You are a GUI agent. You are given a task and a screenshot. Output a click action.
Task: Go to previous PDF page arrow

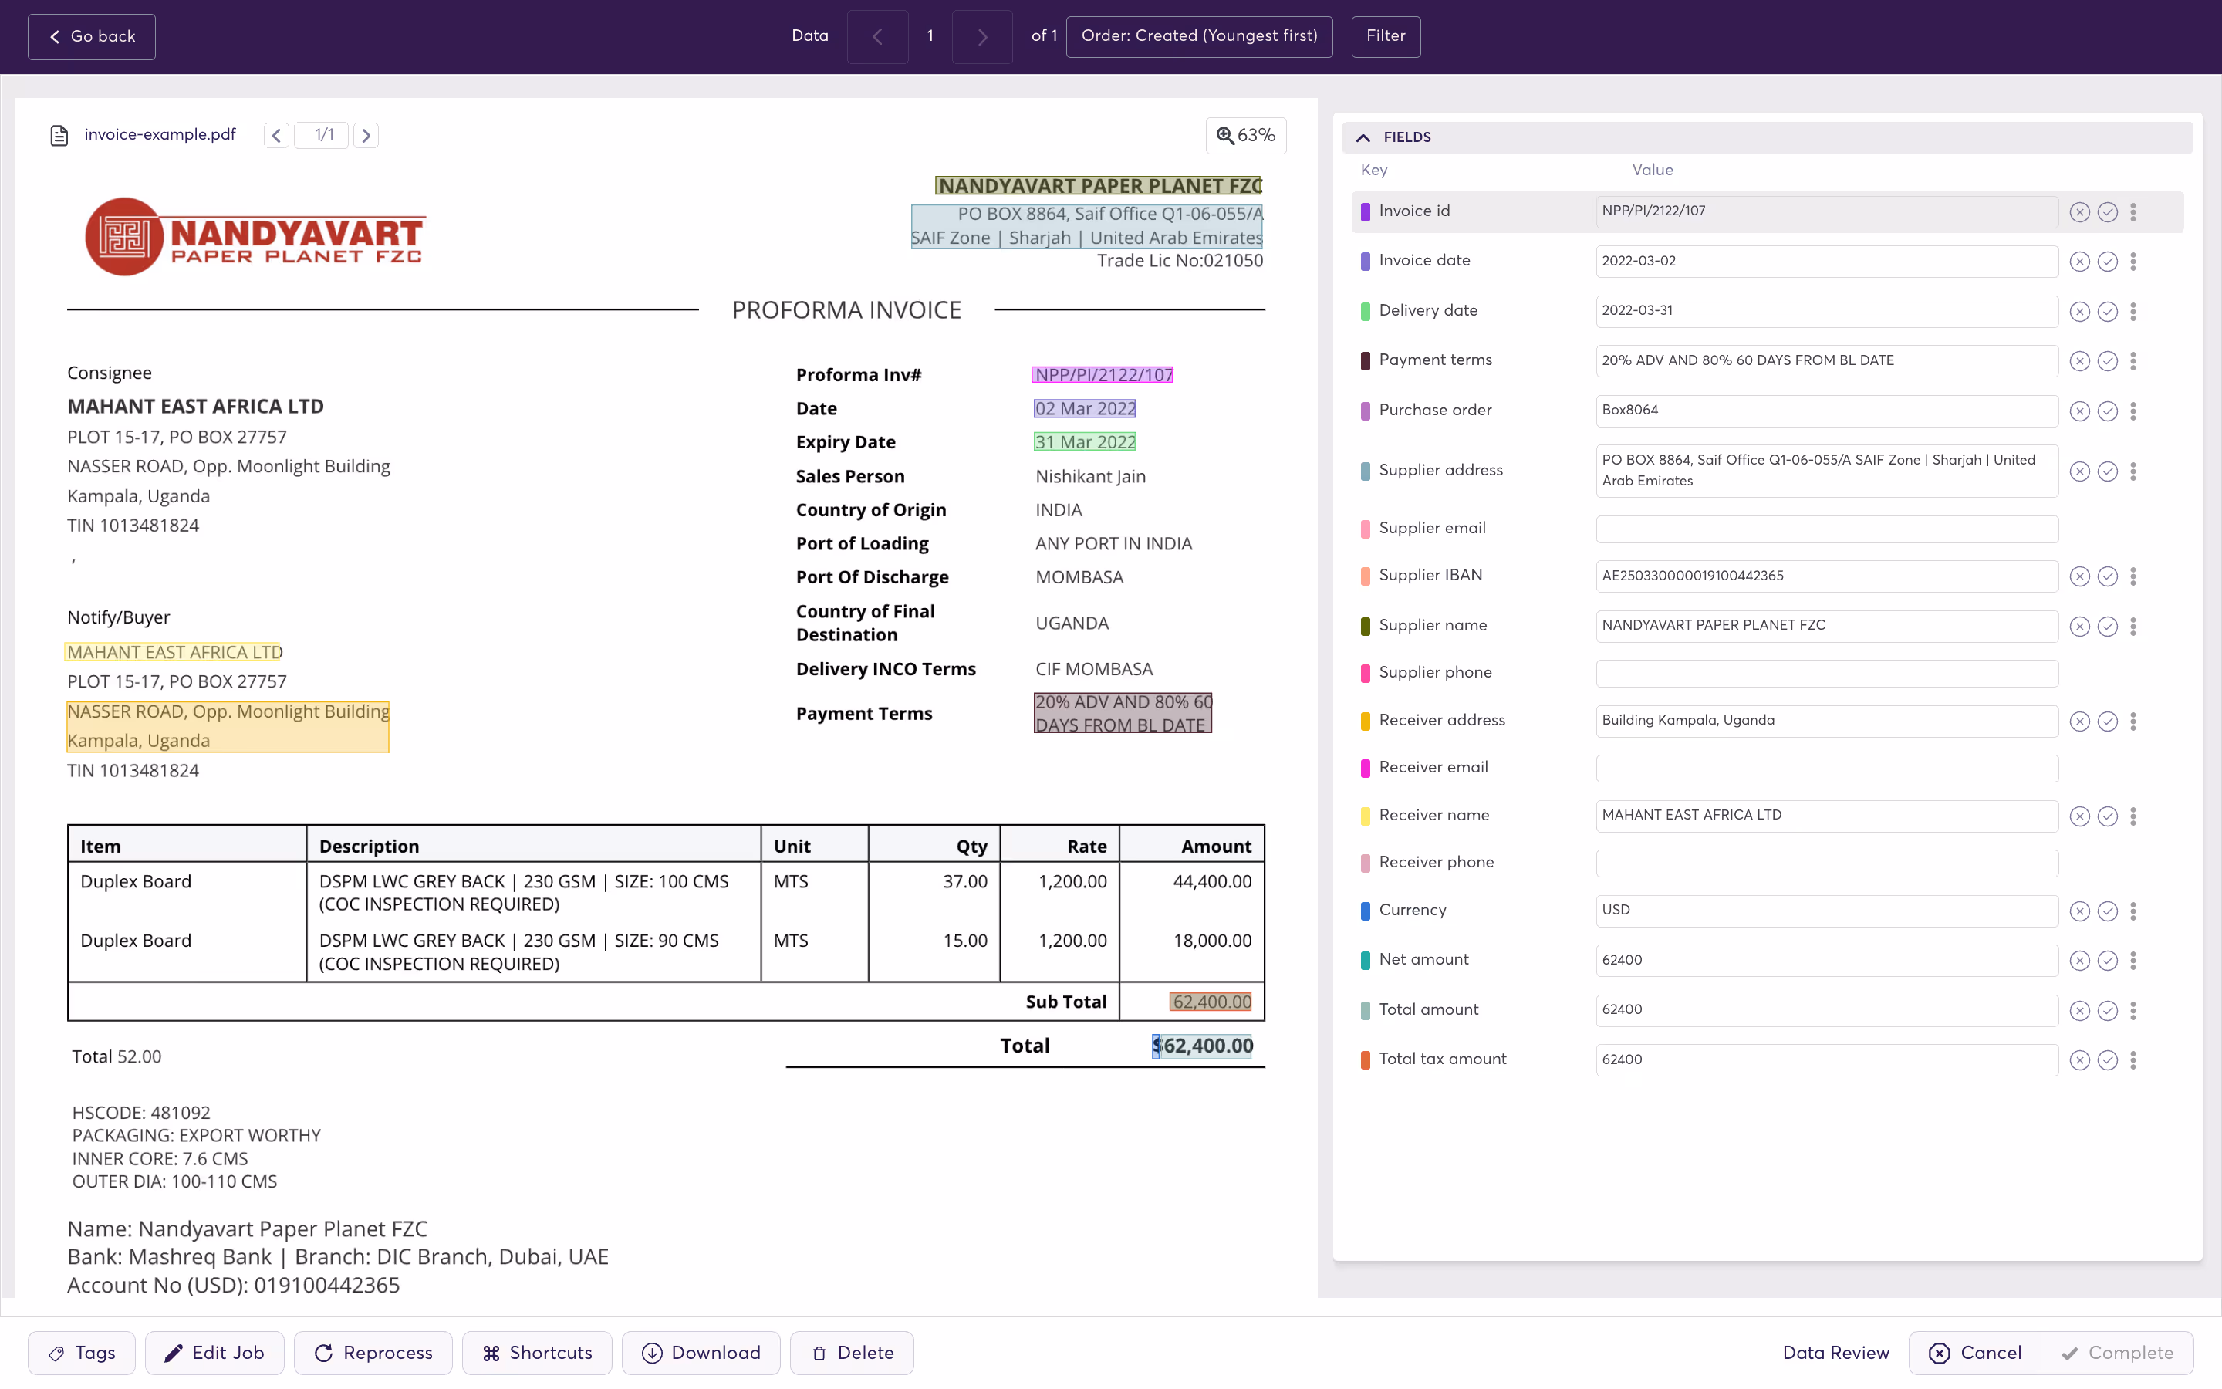tap(276, 135)
